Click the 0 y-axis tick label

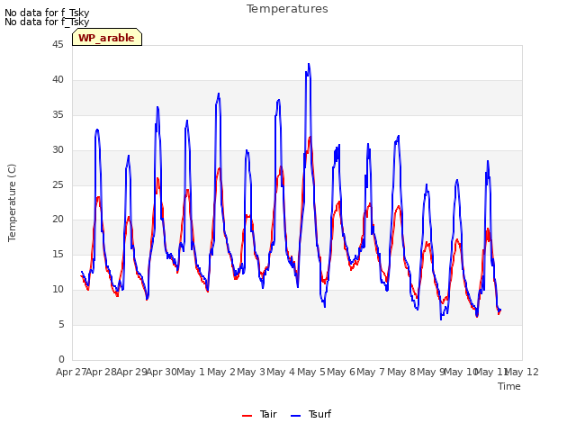click(61, 359)
